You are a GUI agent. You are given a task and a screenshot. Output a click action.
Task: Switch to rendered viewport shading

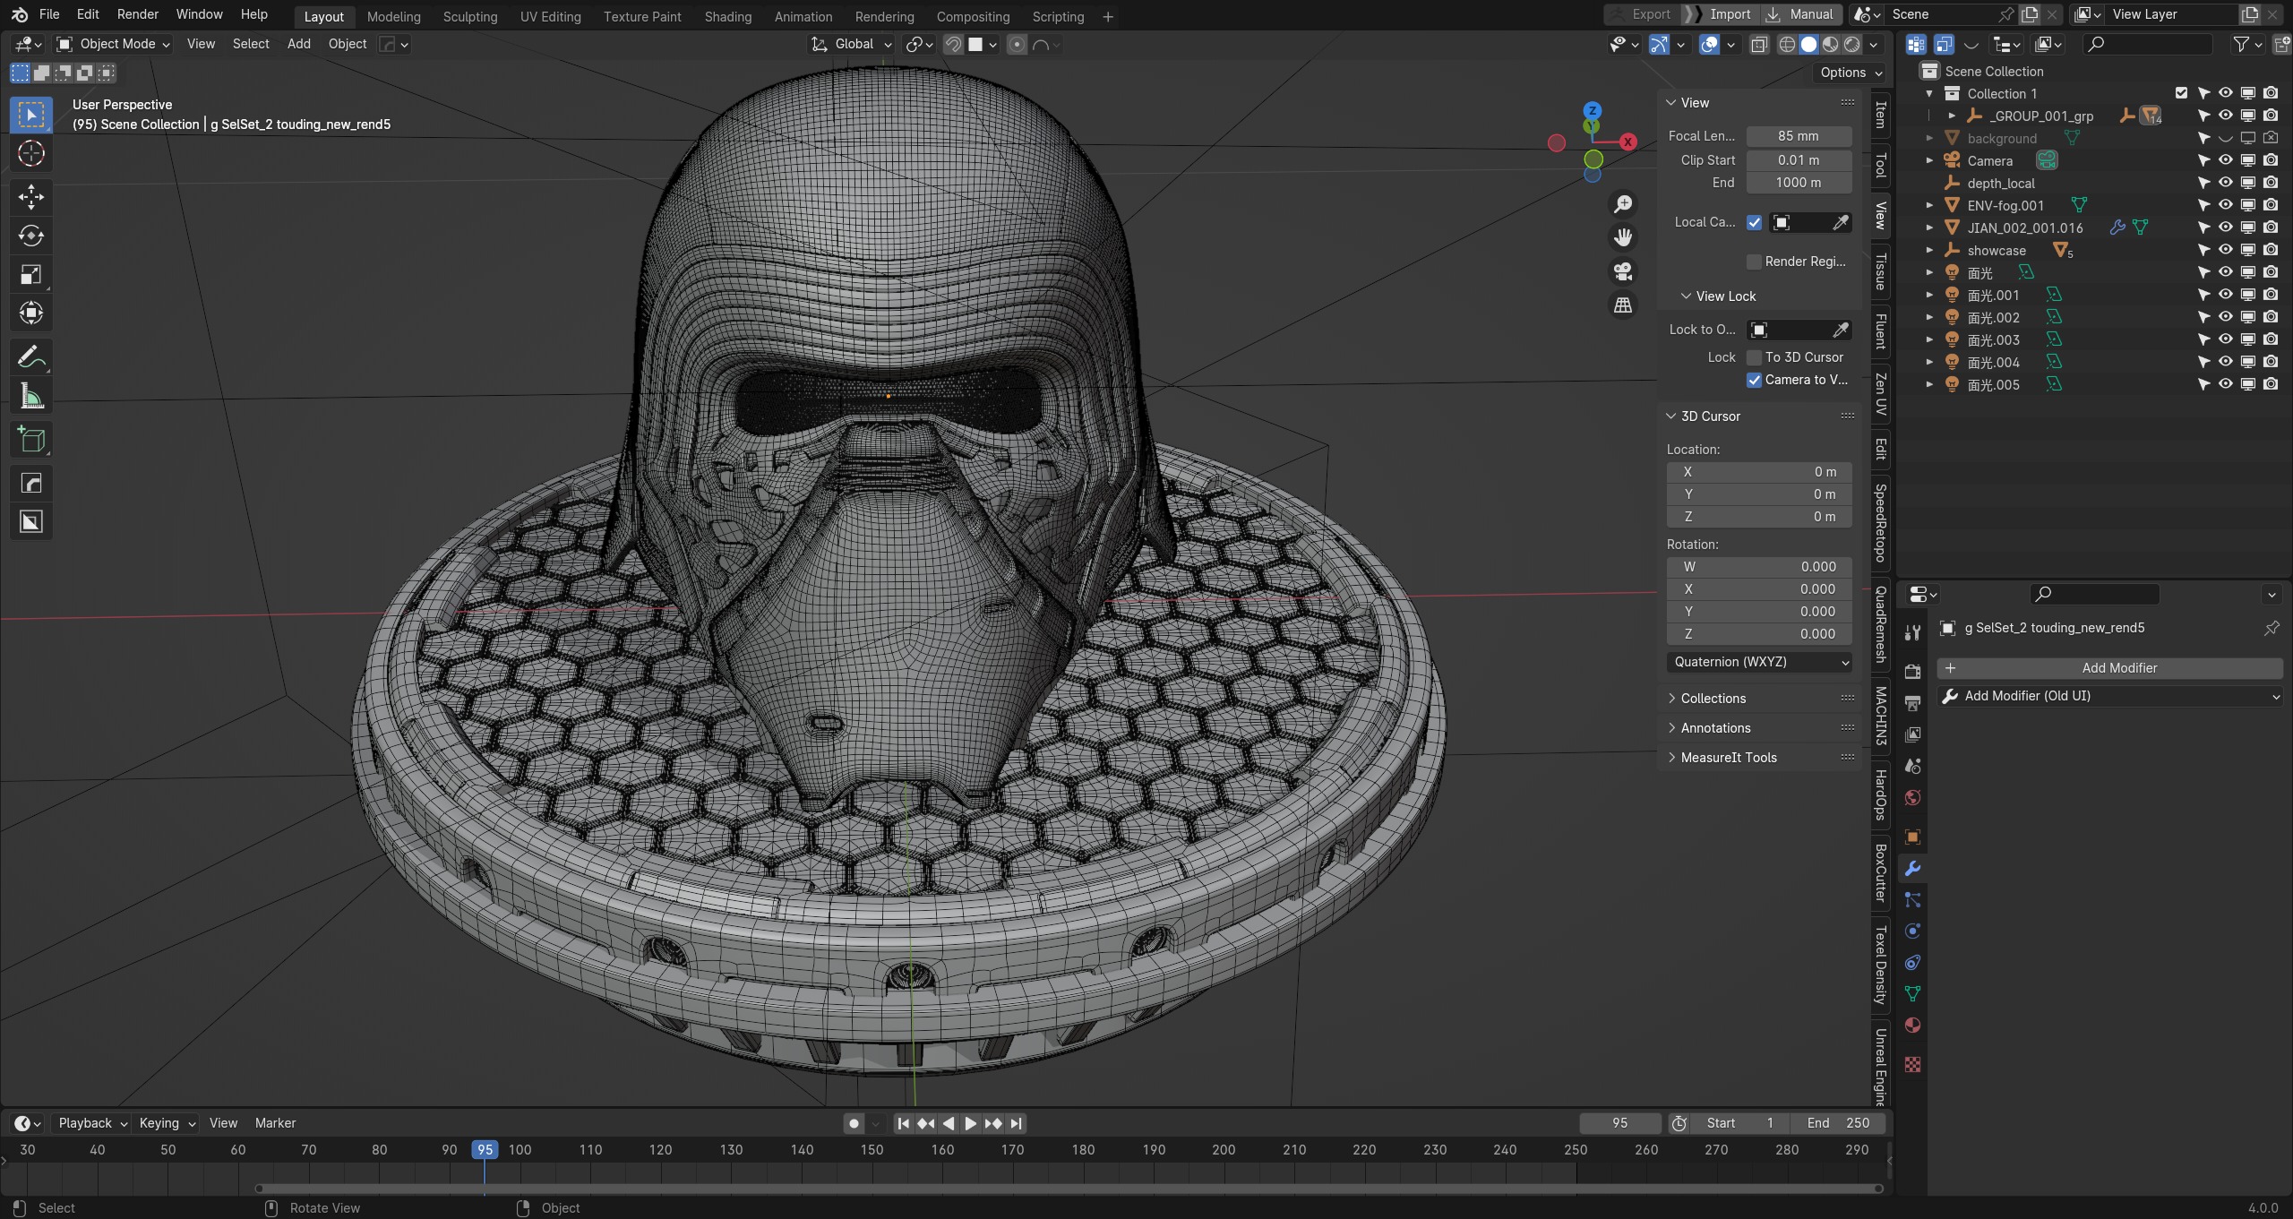[1851, 44]
